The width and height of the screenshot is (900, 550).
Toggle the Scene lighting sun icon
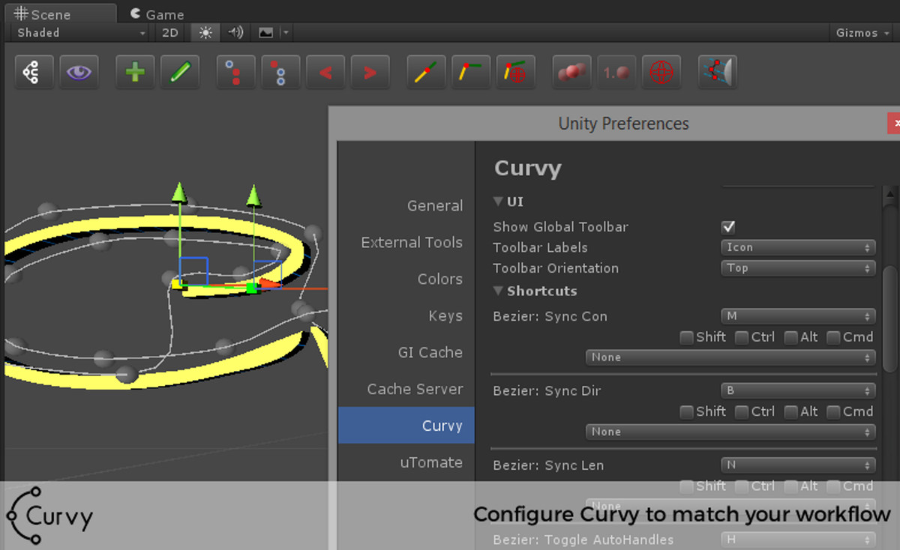point(204,33)
